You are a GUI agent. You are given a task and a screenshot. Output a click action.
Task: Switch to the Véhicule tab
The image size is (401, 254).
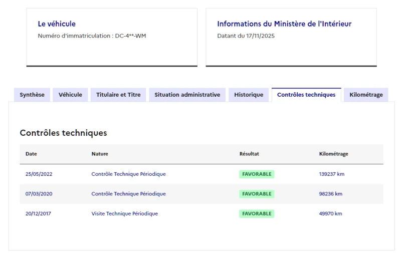[70, 95]
